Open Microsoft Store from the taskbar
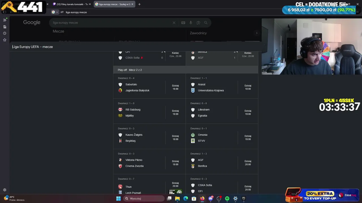362x203 pixels. click(194, 198)
